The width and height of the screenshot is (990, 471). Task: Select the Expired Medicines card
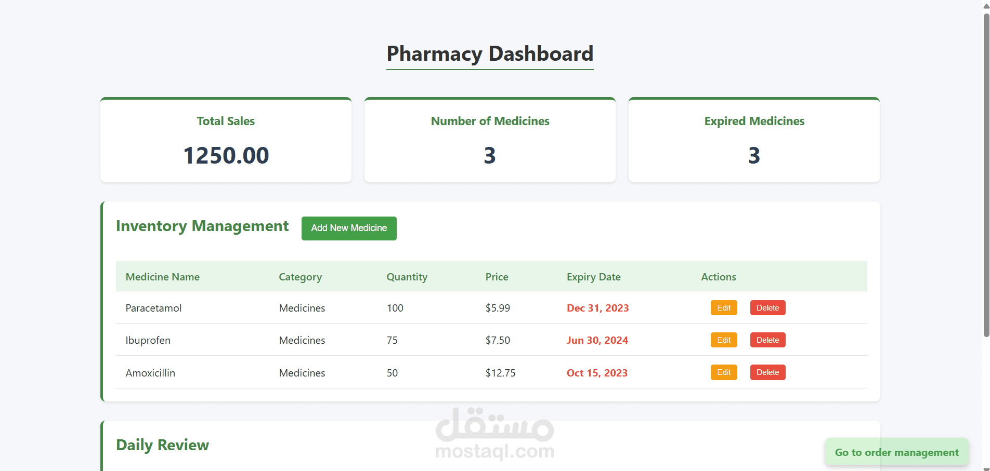tap(754, 140)
